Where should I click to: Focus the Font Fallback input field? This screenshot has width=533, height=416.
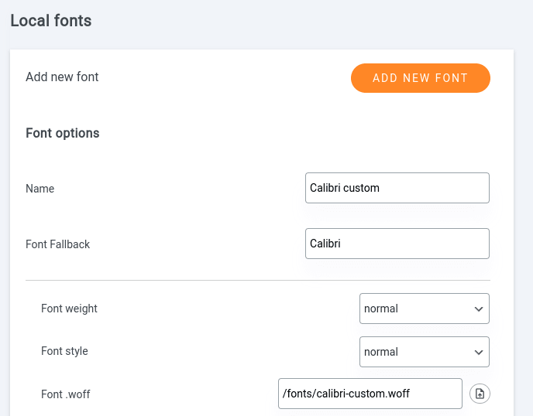pyautogui.click(x=397, y=244)
